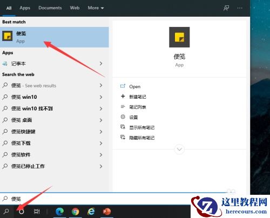Click the 记事本 app icon

coord(5,64)
